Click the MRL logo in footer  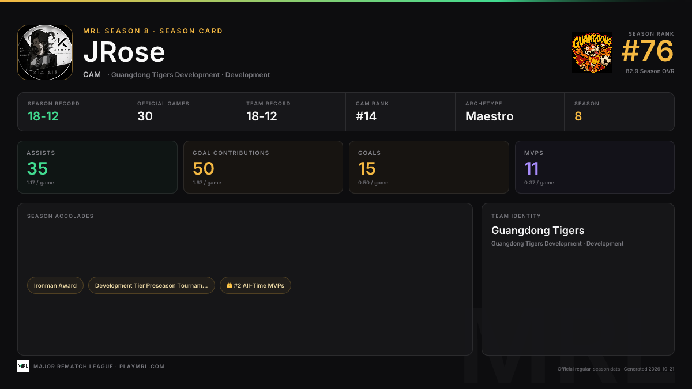point(23,366)
